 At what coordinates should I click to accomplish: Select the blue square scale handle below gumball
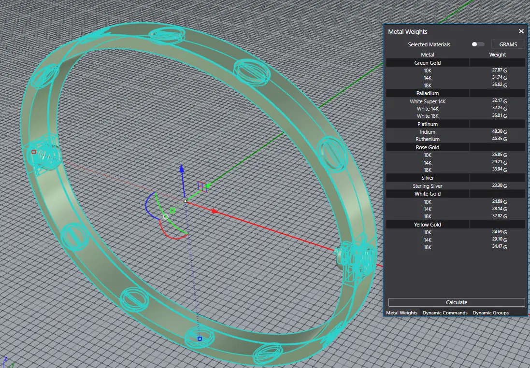(x=200, y=339)
